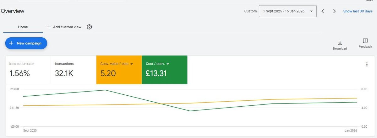Click the 4.00 right axis label
The image size is (377, 138).
(364, 108)
